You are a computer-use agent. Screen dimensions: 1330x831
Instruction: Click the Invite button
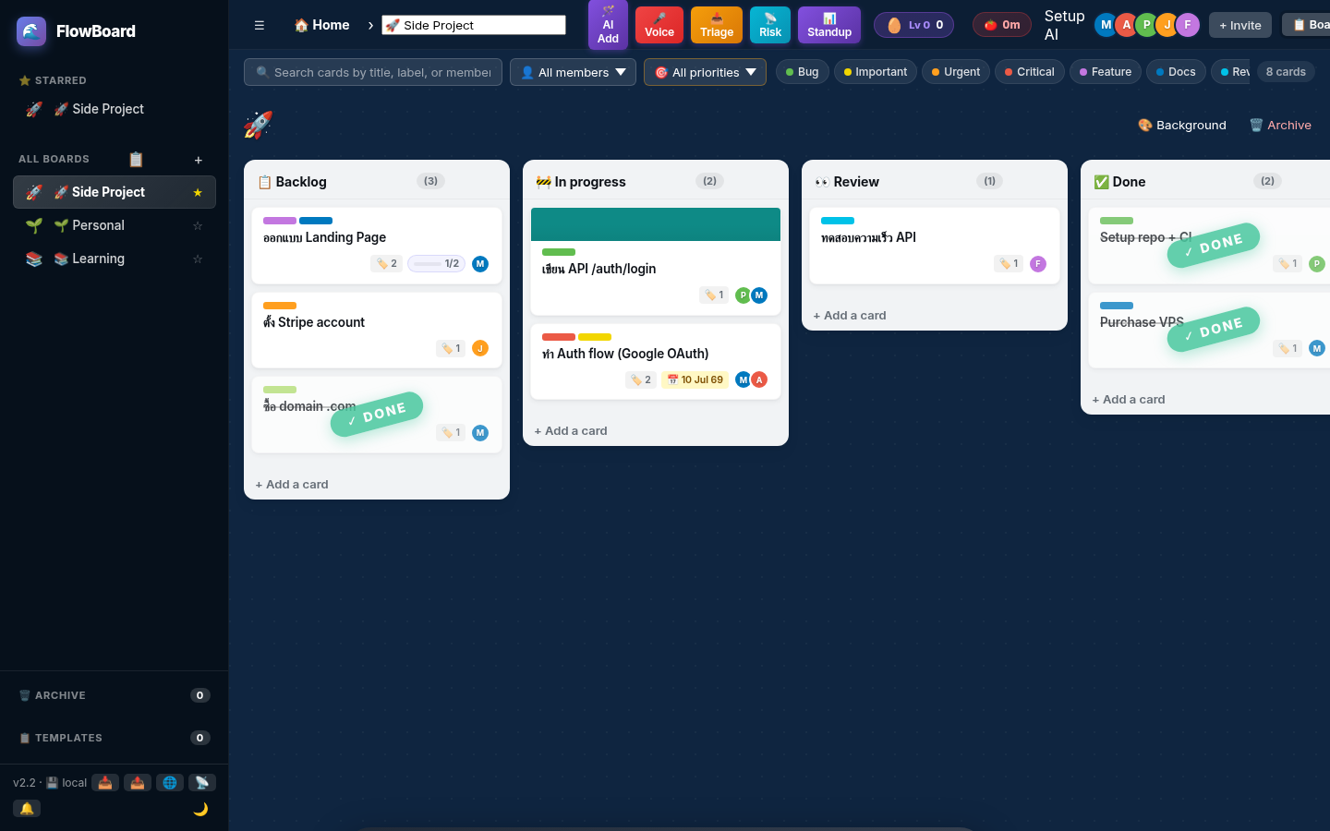pyautogui.click(x=1240, y=25)
